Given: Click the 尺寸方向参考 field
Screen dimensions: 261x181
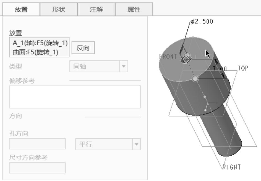Looking at the screenshot, I should pos(37,168).
